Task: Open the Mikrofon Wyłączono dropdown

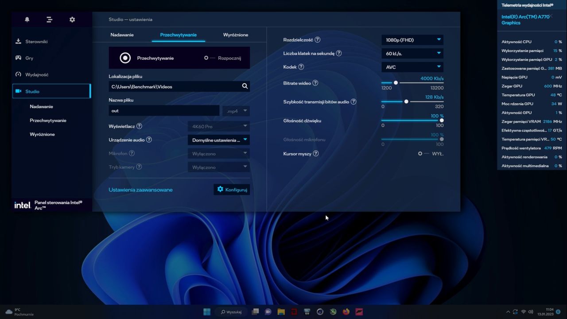Action: (x=219, y=154)
